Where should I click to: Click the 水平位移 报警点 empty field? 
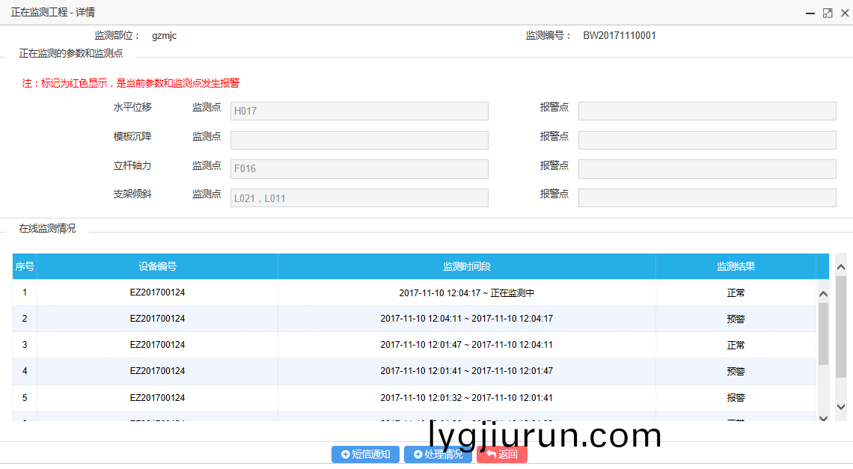pos(707,111)
